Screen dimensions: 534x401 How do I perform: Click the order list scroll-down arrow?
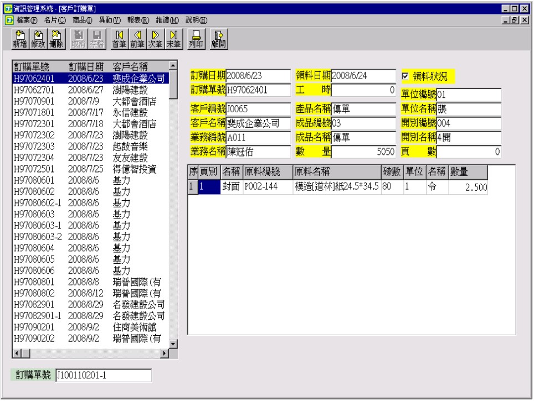click(173, 344)
